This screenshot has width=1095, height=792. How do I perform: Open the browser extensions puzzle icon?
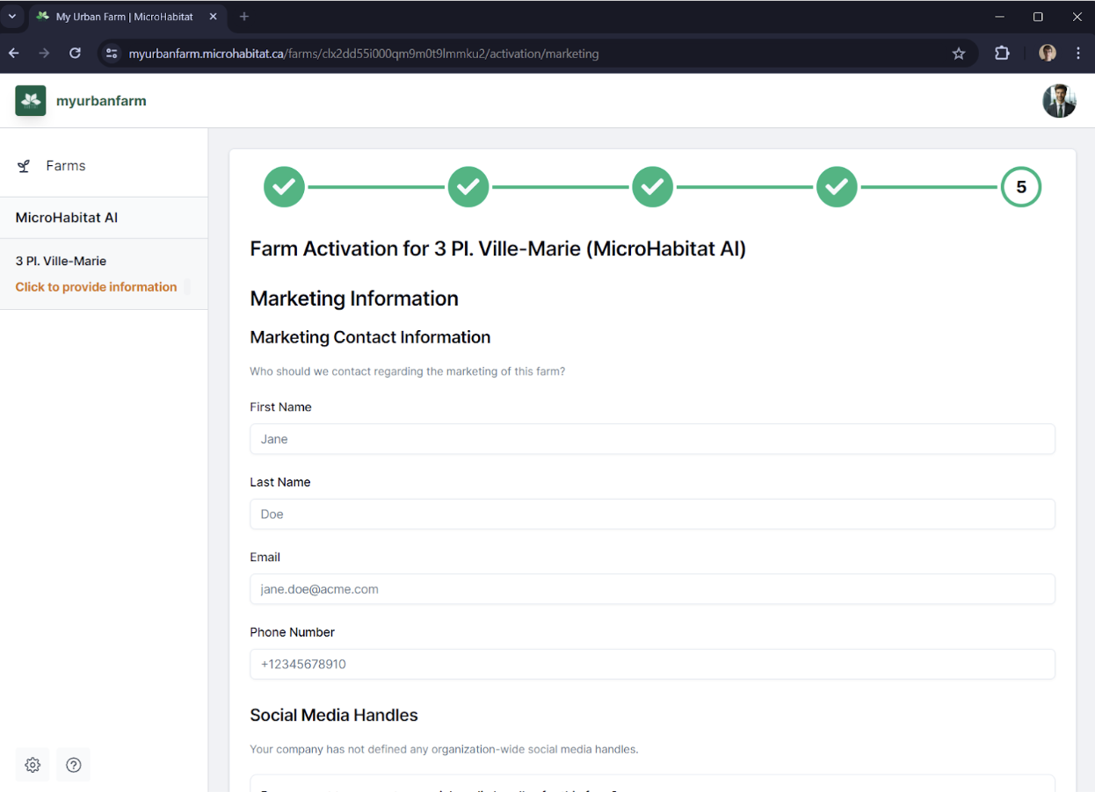point(1002,54)
